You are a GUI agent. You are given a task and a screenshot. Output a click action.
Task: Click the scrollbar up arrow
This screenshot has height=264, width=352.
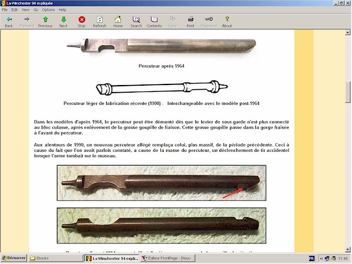[x=348, y=32]
